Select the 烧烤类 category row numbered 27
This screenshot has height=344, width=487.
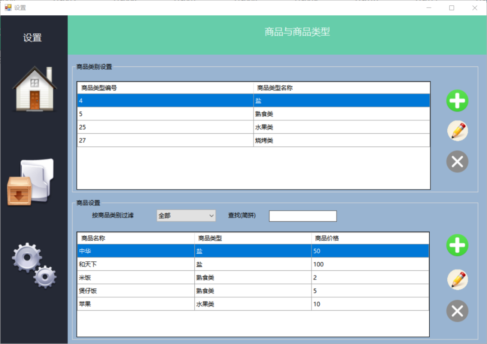tap(253, 140)
